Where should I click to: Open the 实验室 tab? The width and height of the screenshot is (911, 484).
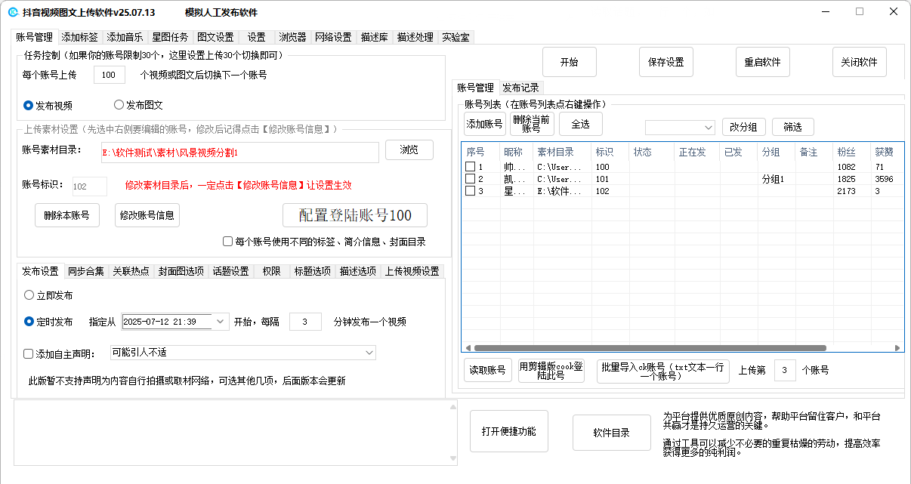point(455,37)
